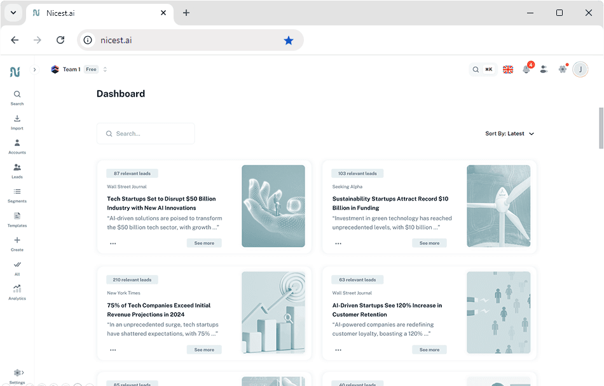Viewport: 604px width, 386px height.
Task: Expand the sidebar with the chevron arrow
Action: (35, 70)
